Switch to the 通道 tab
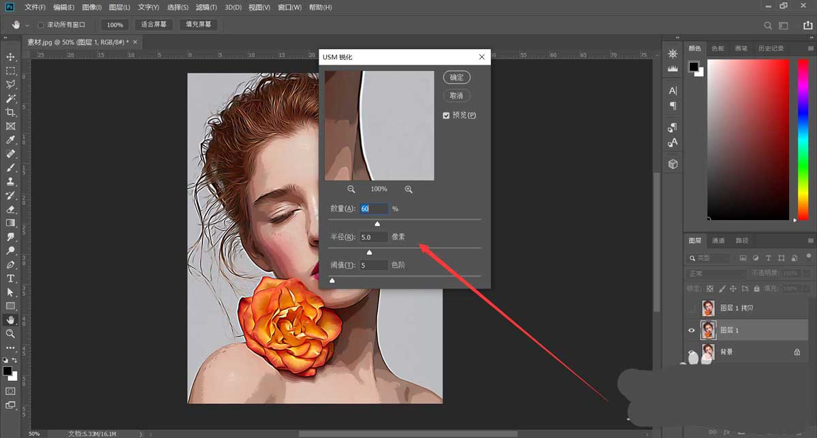 point(718,240)
